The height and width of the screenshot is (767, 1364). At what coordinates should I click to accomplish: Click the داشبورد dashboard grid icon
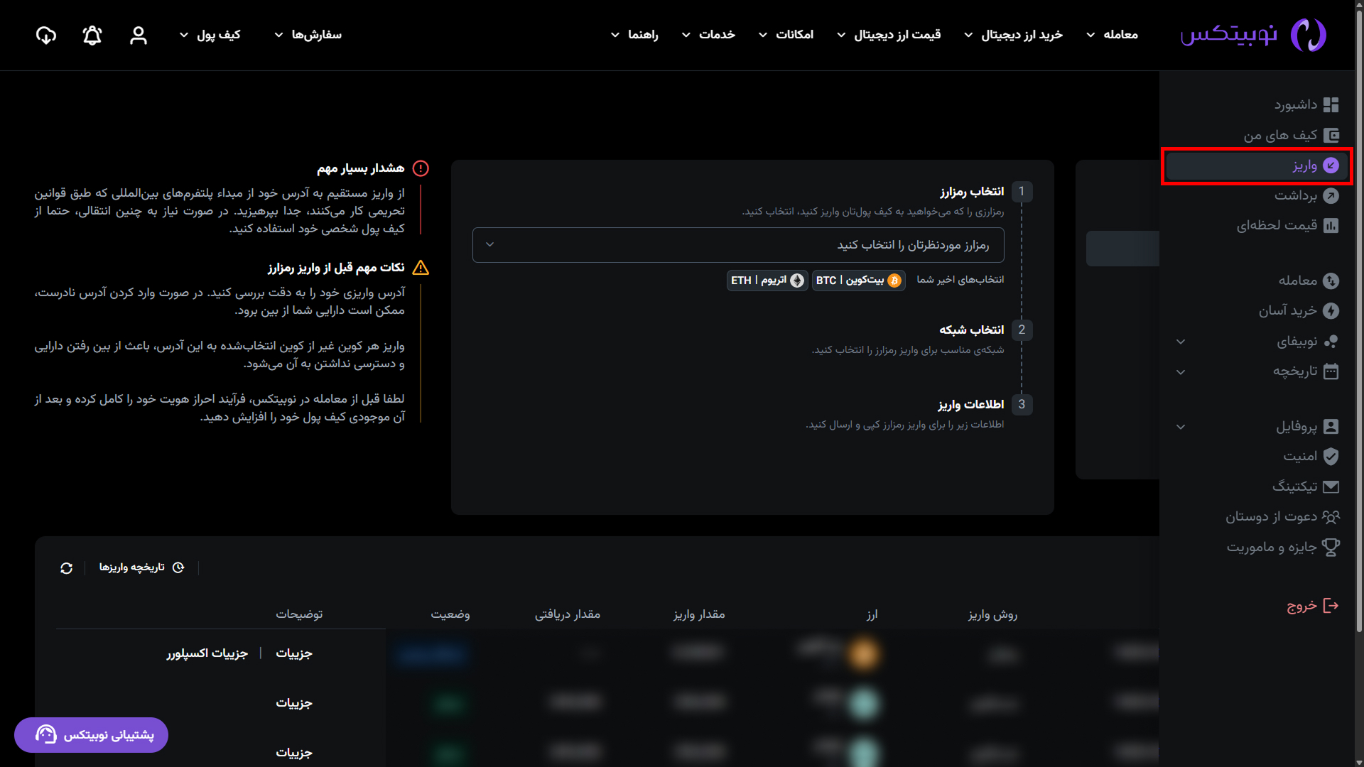pos(1331,105)
